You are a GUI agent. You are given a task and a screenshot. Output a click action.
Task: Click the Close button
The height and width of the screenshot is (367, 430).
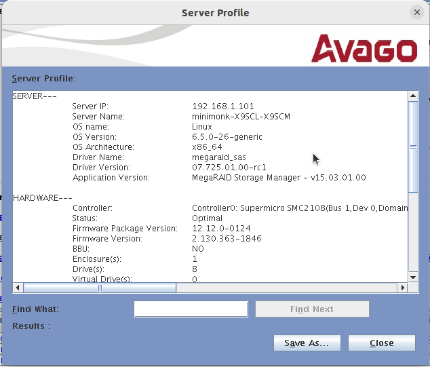tap(381, 343)
